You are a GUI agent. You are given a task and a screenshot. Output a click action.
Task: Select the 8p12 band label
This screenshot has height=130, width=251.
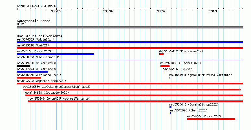[x=20, y=24]
